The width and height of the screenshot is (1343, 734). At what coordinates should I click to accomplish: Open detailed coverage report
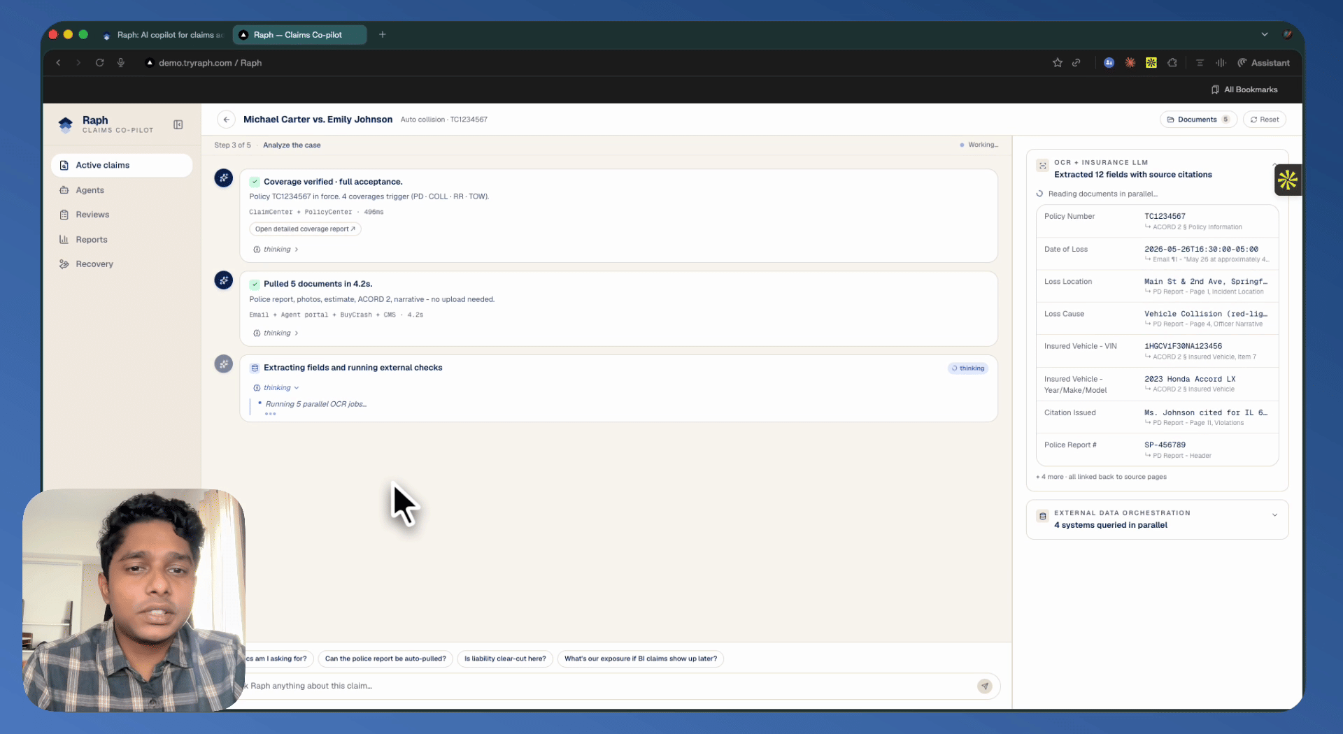pos(305,229)
